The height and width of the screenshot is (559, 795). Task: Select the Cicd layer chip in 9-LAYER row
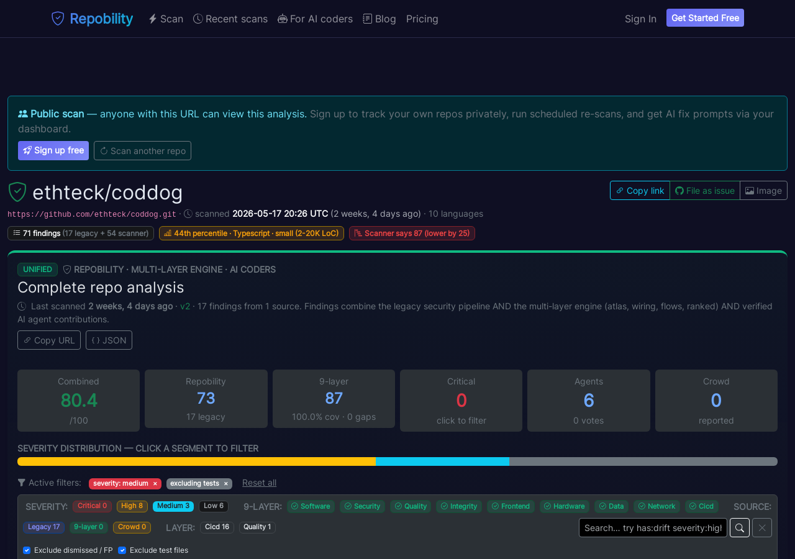click(x=702, y=506)
